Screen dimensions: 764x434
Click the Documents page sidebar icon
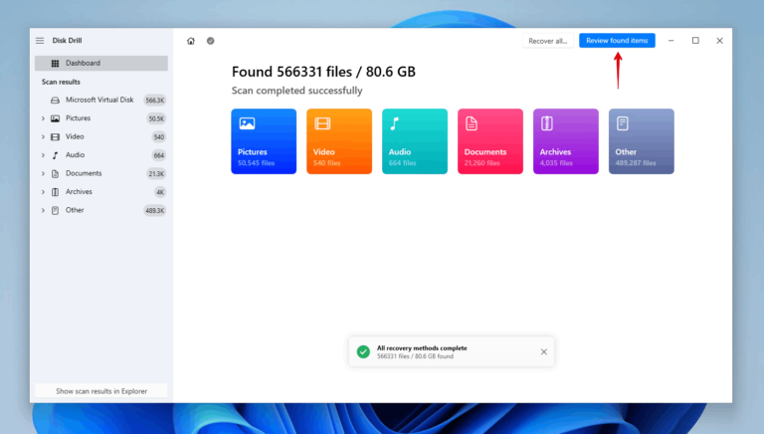point(55,173)
